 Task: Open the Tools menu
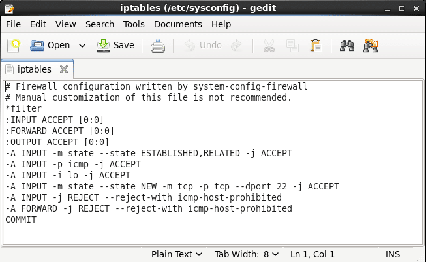[134, 24]
